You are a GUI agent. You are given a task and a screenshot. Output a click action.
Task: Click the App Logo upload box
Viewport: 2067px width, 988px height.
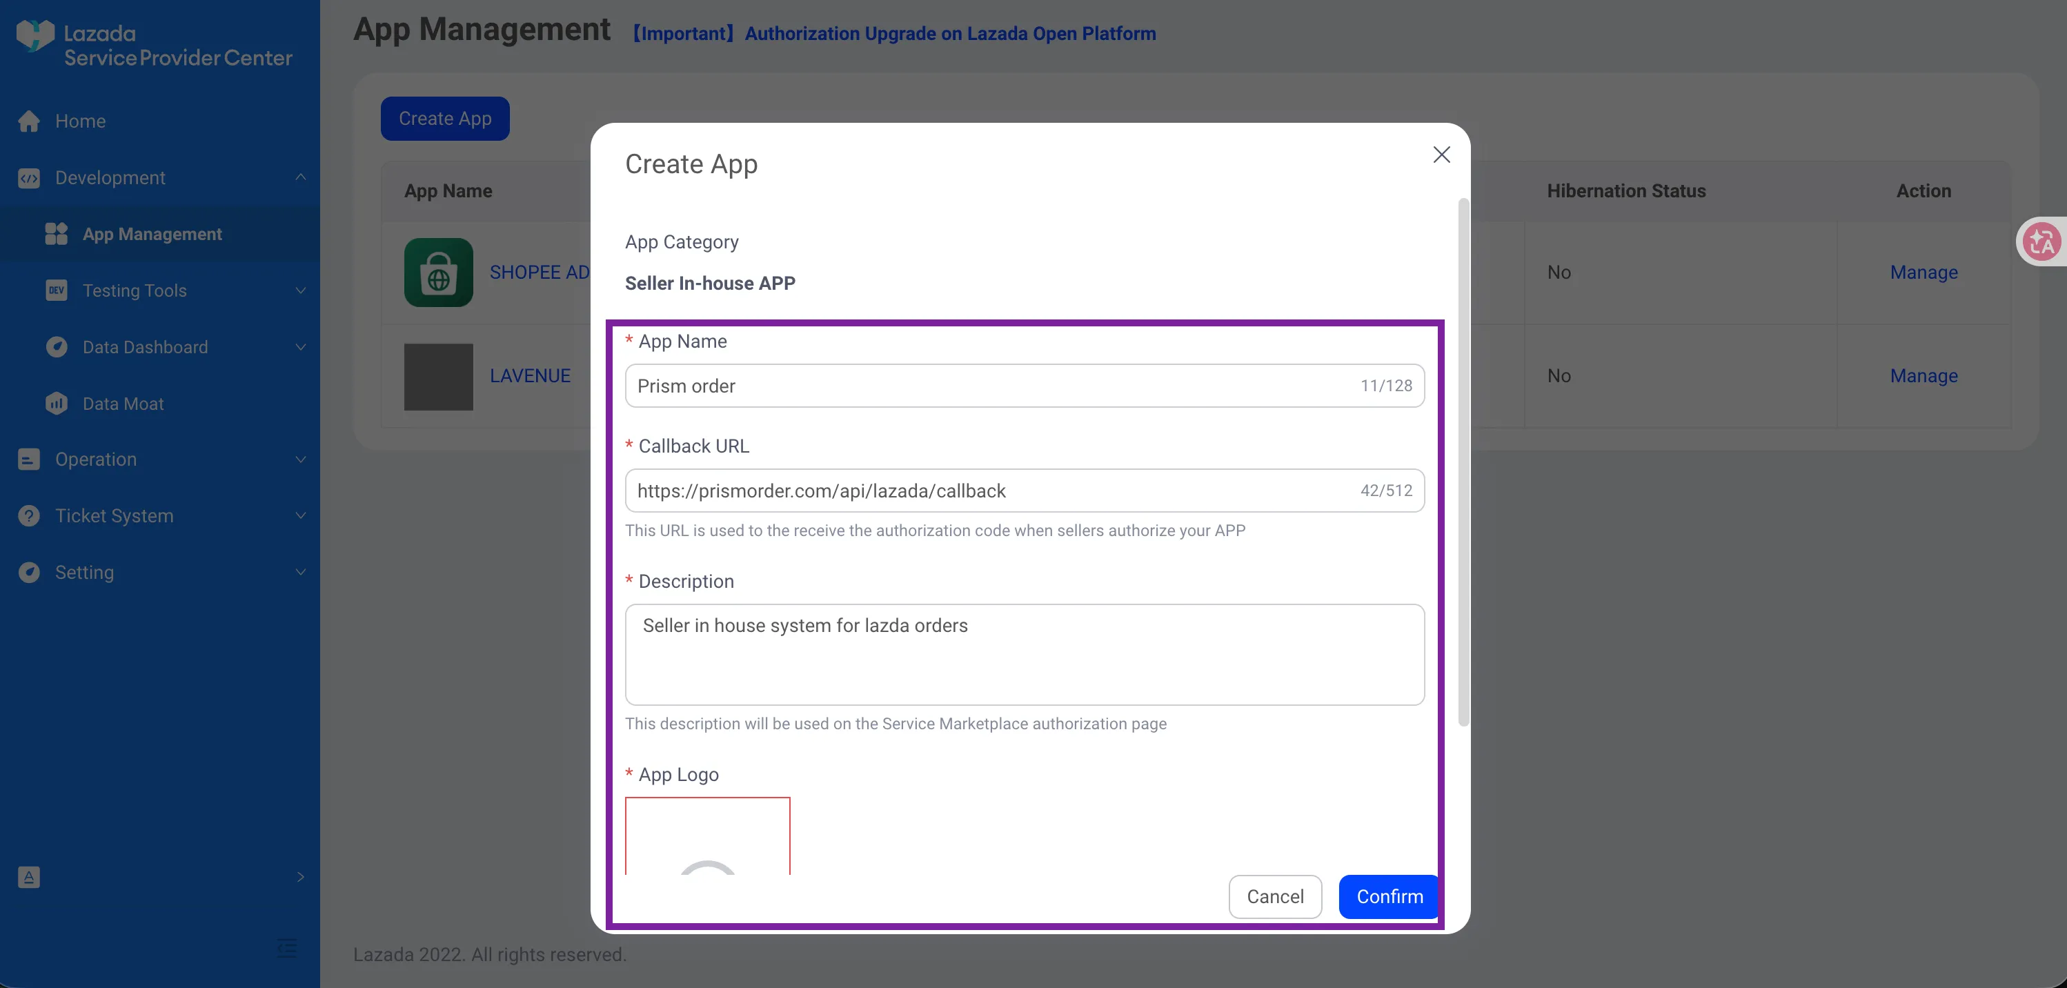pos(708,836)
